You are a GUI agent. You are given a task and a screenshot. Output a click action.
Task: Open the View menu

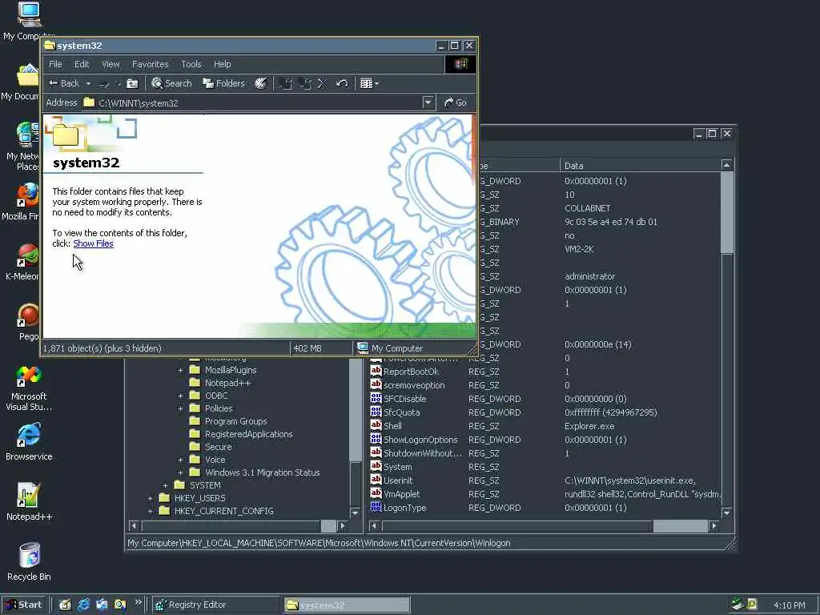click(x=111, y=64)
